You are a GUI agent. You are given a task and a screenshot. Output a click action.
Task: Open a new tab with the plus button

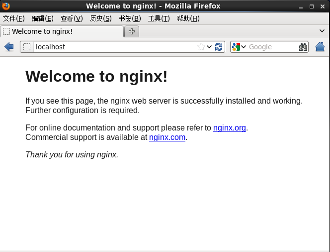click(x=132, y=31)
